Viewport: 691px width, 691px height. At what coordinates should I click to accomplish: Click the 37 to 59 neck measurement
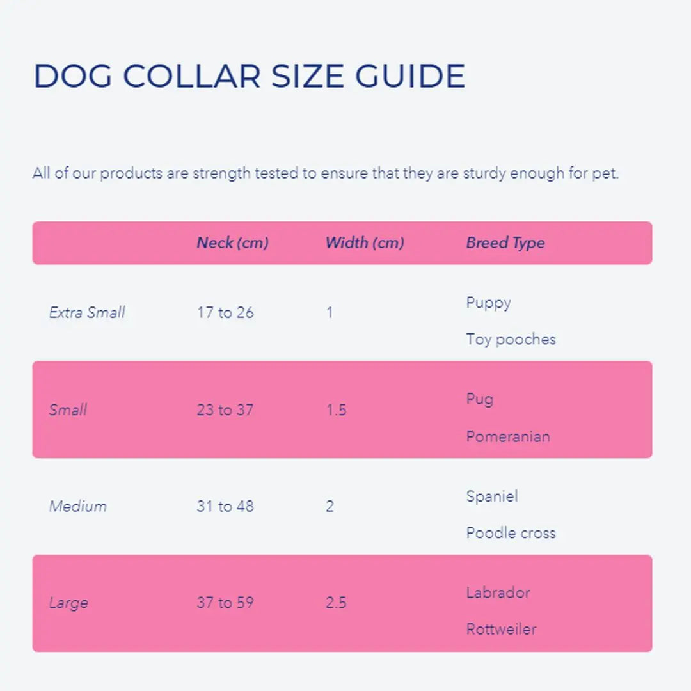225,603
